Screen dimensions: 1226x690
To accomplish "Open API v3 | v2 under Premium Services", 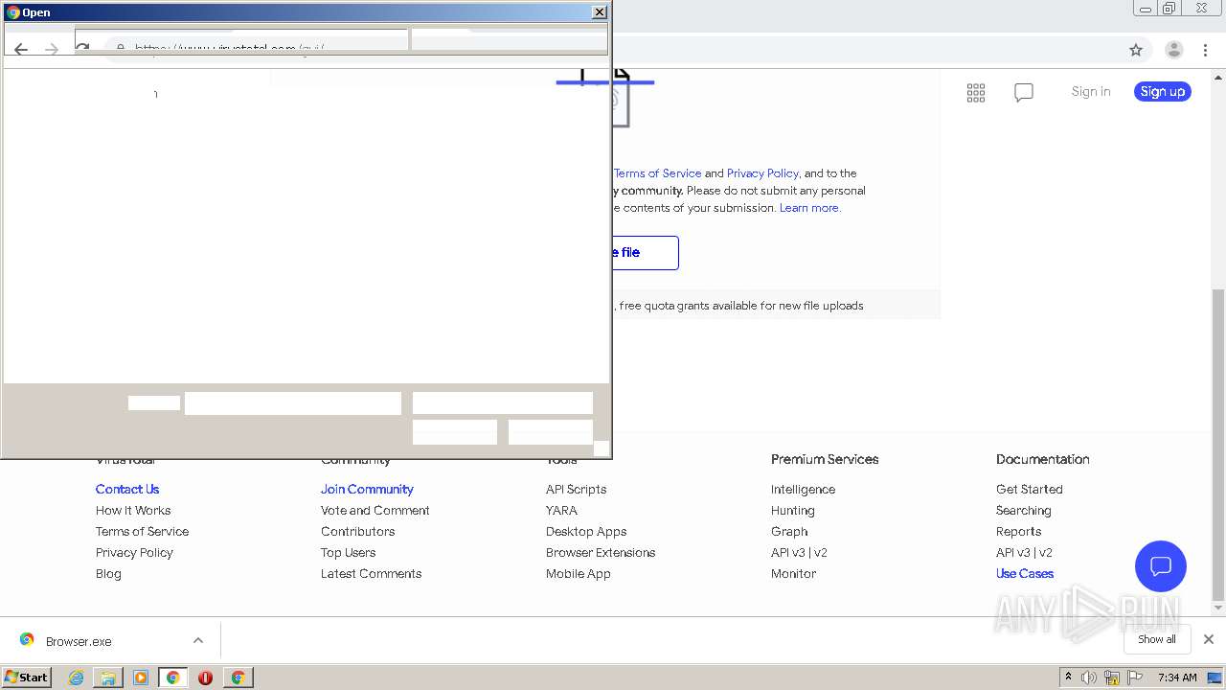I will (x=799, y=553).
